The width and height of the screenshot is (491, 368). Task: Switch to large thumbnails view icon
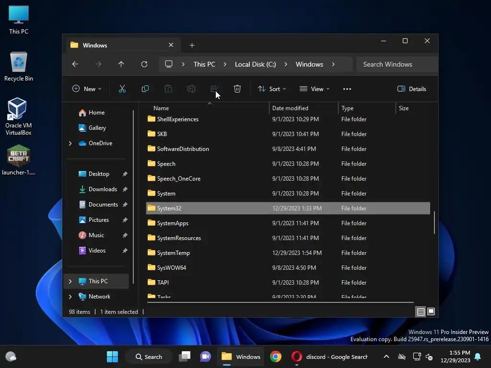(431, 311)
